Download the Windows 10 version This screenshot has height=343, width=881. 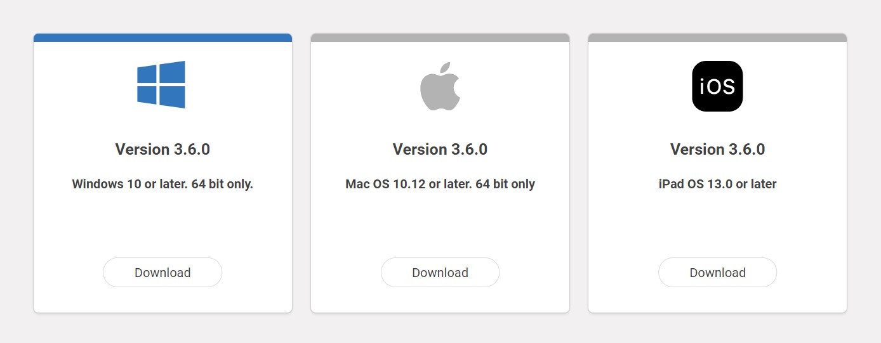(x=162, y=273)
